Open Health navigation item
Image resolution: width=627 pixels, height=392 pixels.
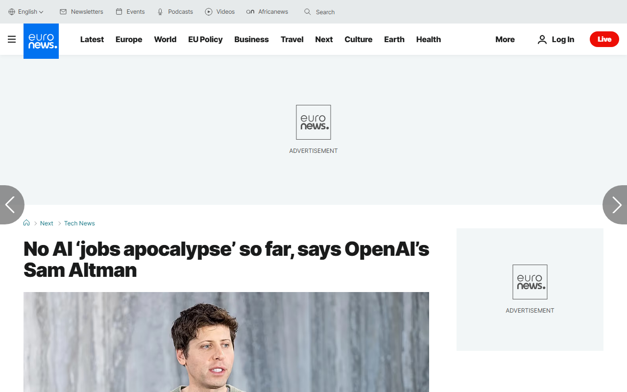pos(429,39)
